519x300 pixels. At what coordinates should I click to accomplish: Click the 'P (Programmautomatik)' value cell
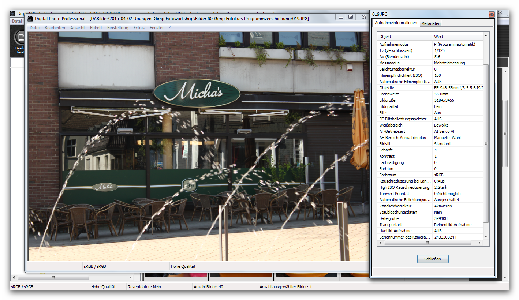pos(458,44)
